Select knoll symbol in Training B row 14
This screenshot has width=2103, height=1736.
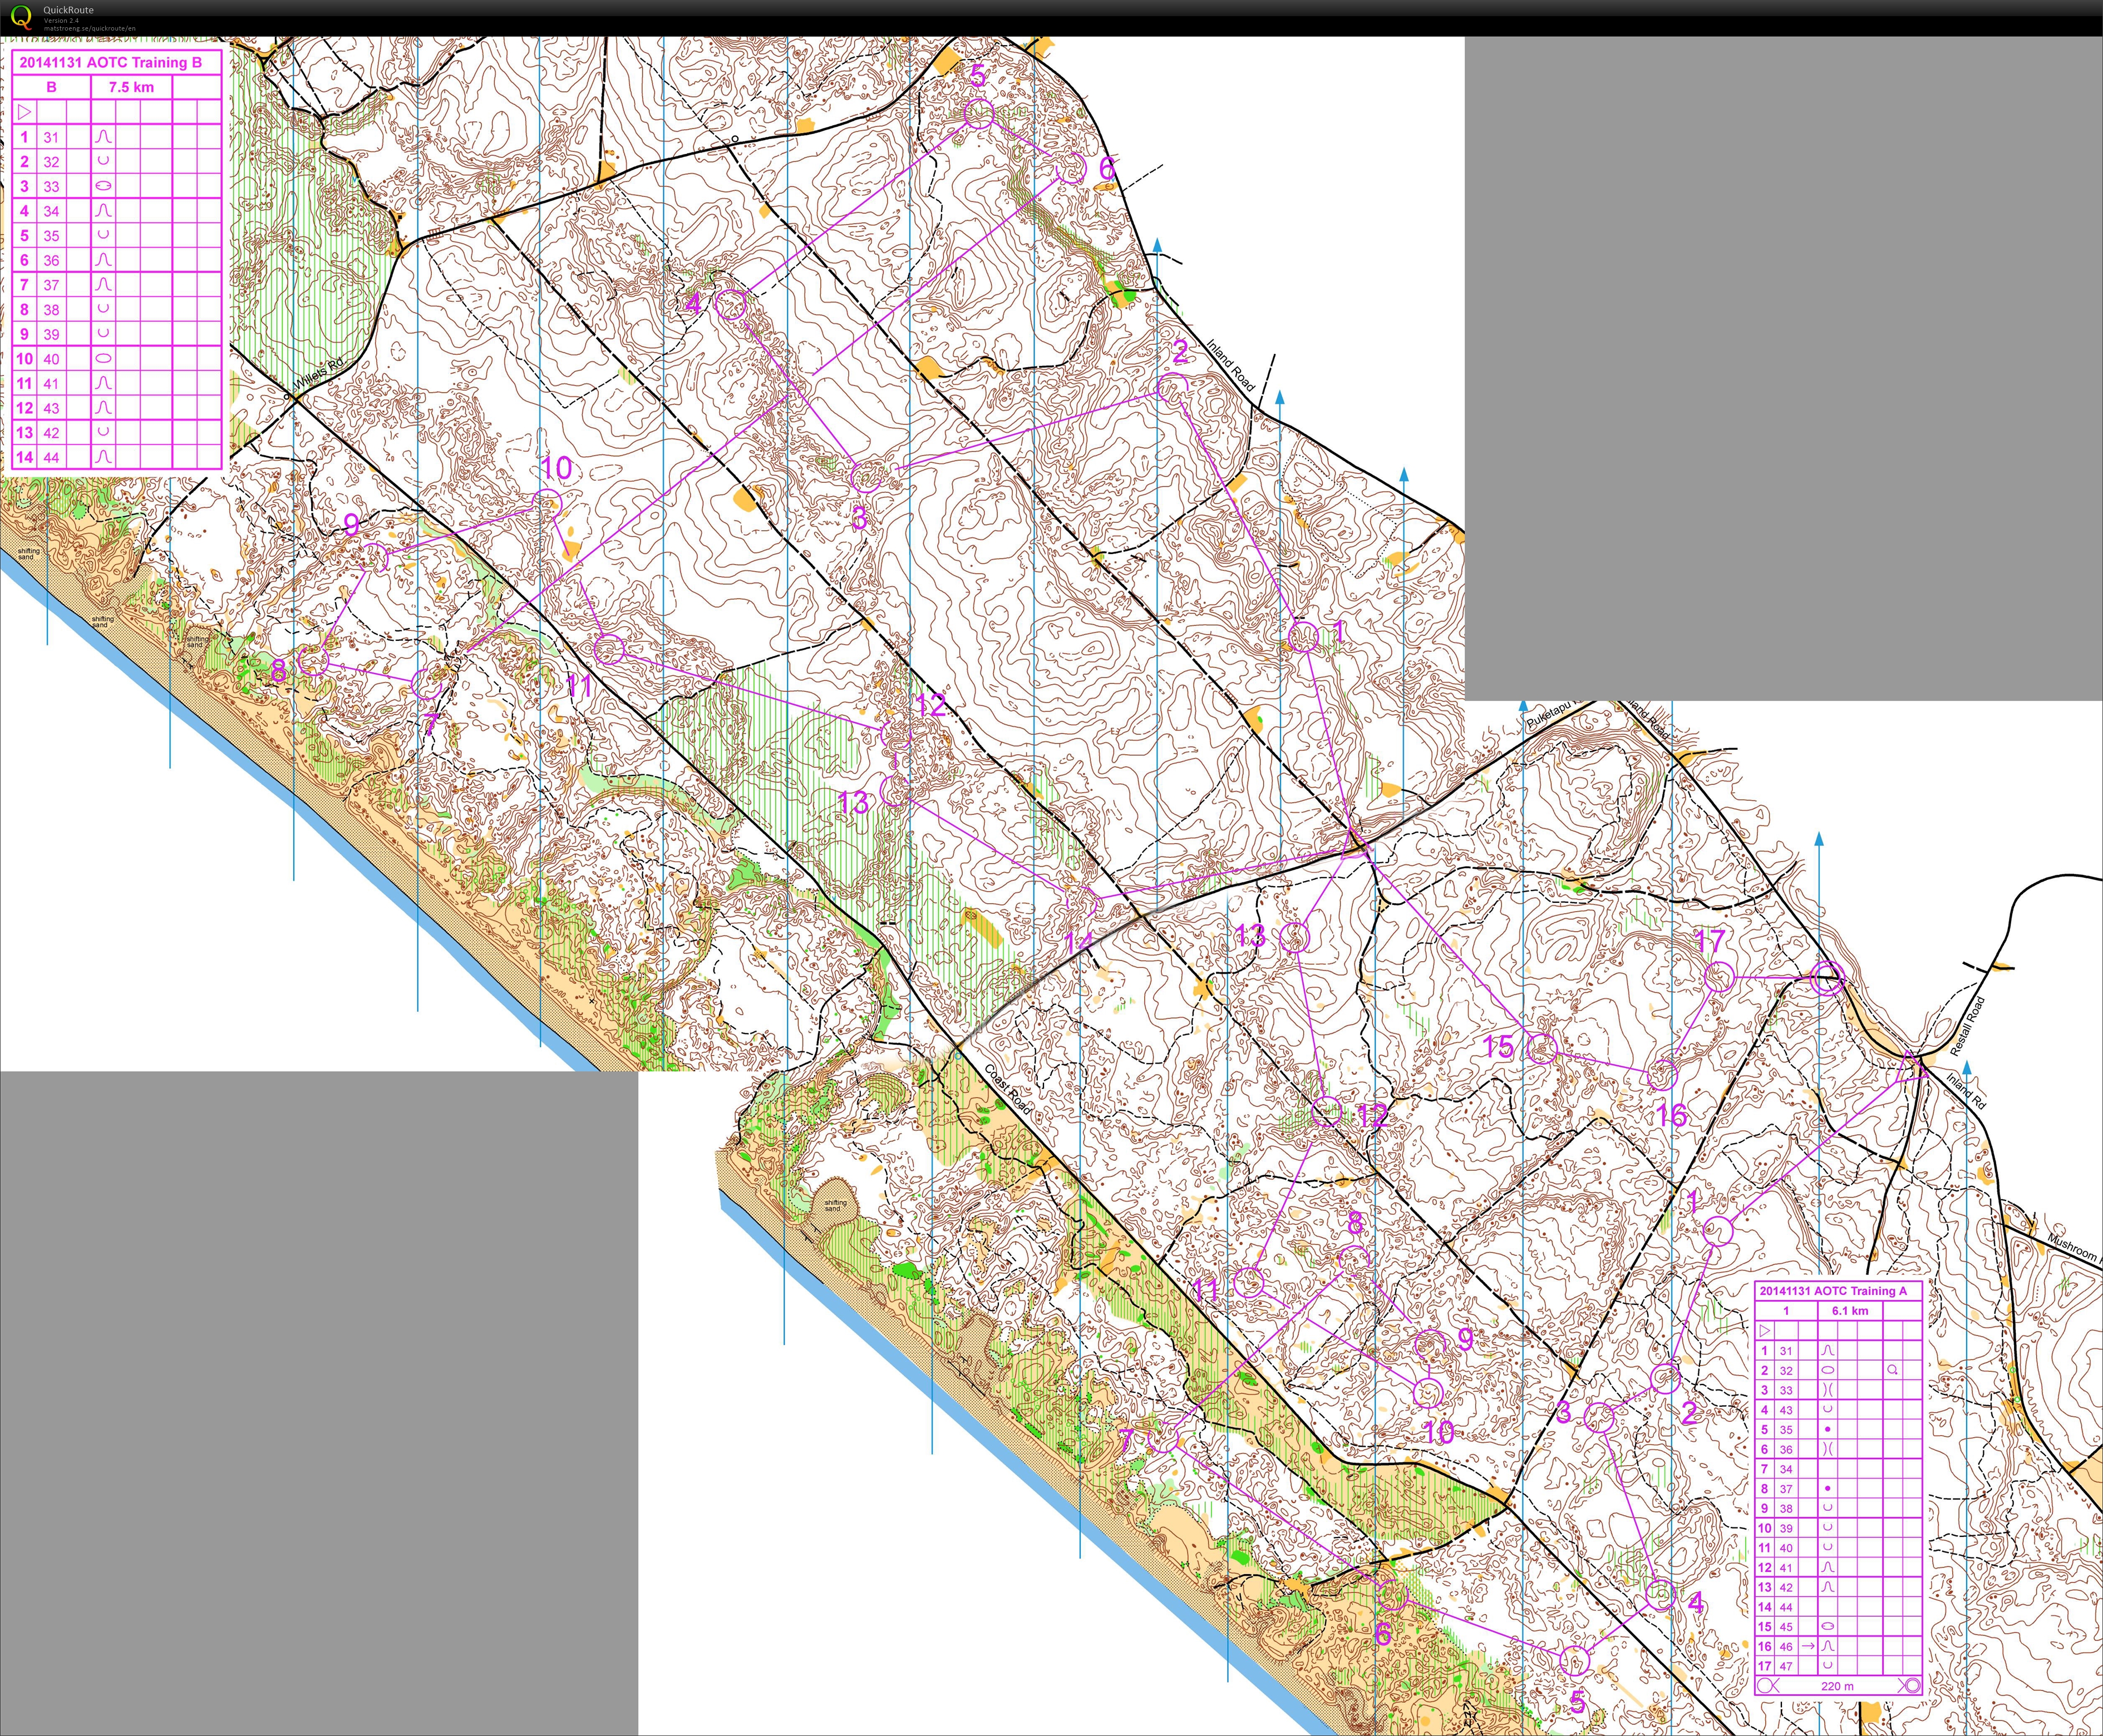pyautogui.click(x=103, y=457)
